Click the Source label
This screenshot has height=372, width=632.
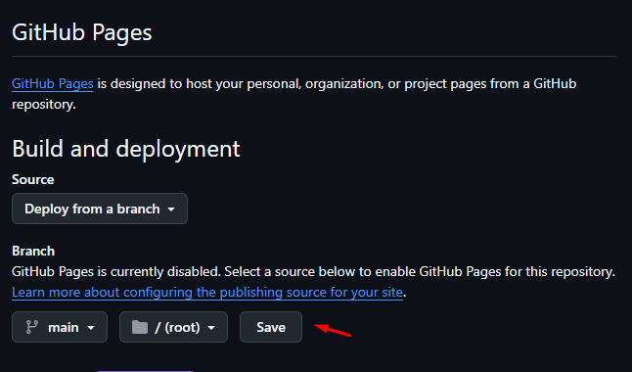point(32,179)
